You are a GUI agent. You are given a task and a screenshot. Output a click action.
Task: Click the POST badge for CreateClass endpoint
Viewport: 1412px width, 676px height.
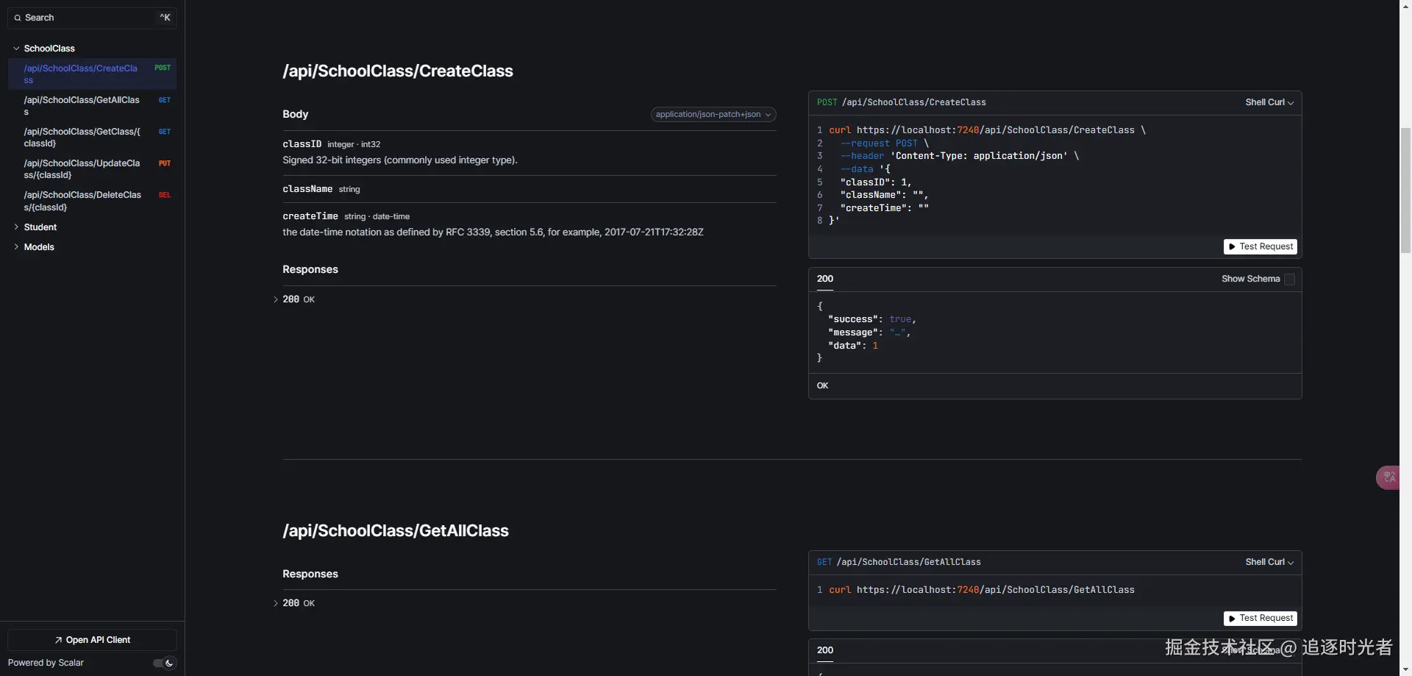coord(163,68)
